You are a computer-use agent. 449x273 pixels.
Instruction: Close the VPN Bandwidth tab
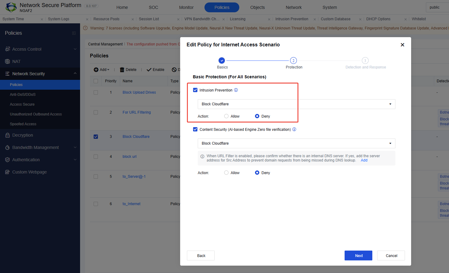224,19
